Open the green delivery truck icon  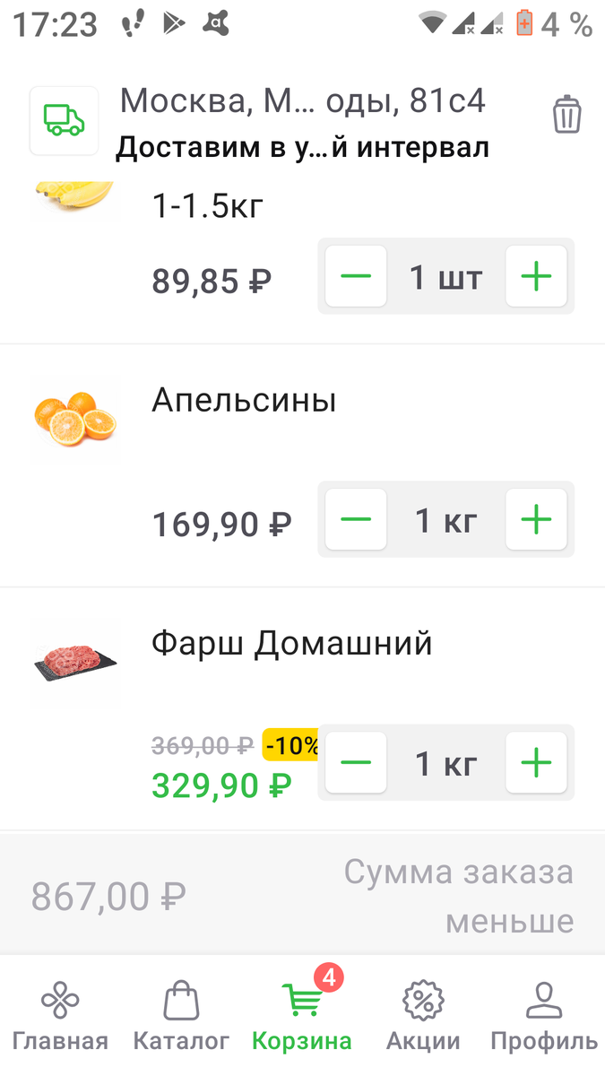coord(64,120)
